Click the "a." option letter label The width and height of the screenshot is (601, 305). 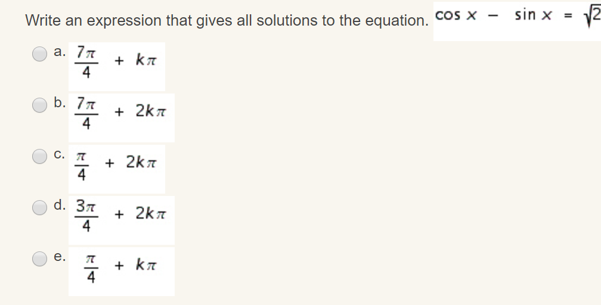60,52
